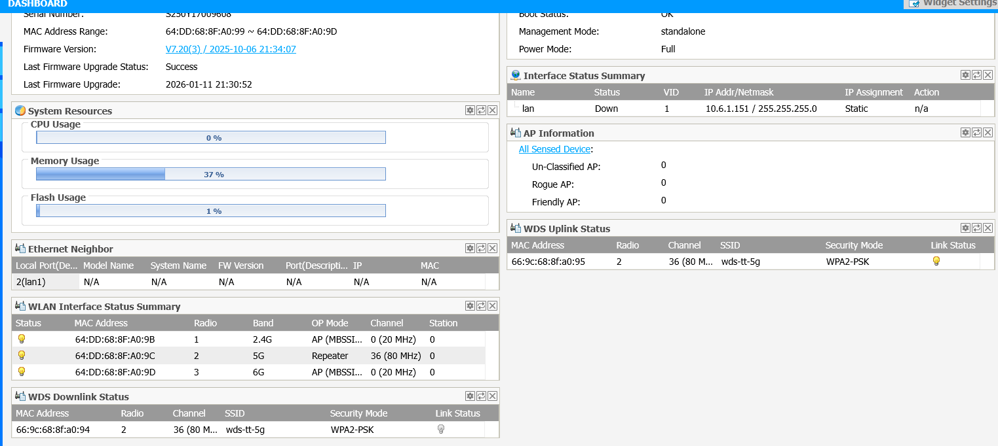Image resolution: width=998 pixels, height=446 pixels.
Task: Click the CPU Usage progress bar
Action: tap(211, 137)
